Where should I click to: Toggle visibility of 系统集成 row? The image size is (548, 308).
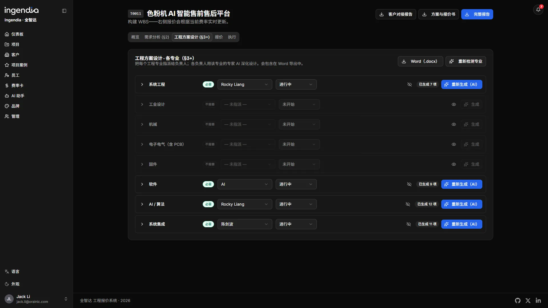click(409, 224)
